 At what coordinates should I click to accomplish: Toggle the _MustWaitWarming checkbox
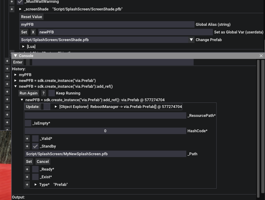tap(20, 2)
